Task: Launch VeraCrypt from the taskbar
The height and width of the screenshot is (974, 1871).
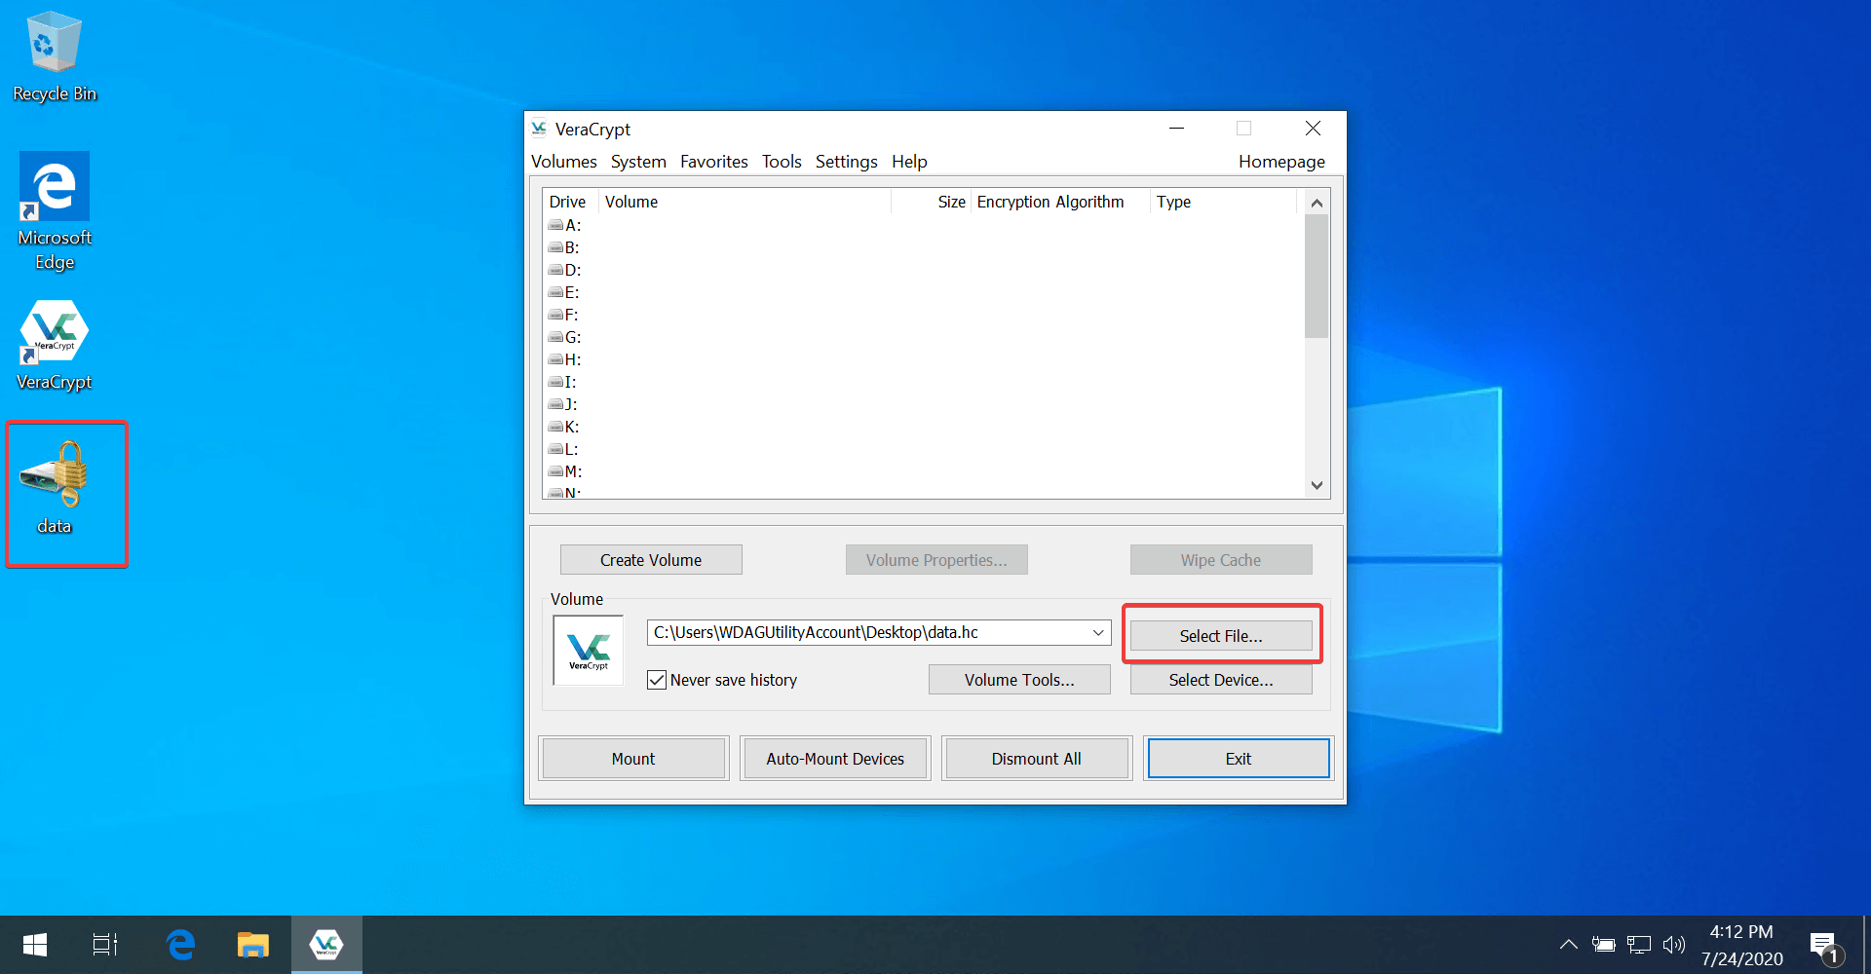Action: click(326, 944)
